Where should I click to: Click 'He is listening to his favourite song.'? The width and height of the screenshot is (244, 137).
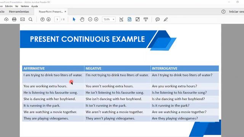[x=51, y=93]
